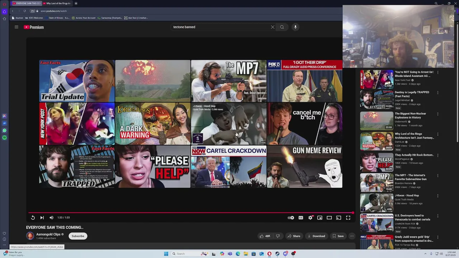The width and height of the screenshot is (459, 258).
Task: Open the 'Axe Tool | Crowbar' bookmark
Action: 136,18
